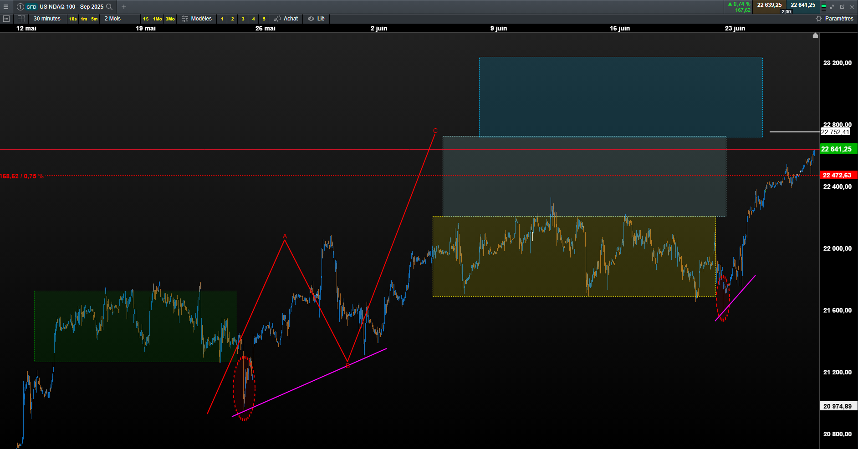Image resolution: width=858 pixels, height=449 pixels.
Task: Load template number 5
Action: pos(264,19)
